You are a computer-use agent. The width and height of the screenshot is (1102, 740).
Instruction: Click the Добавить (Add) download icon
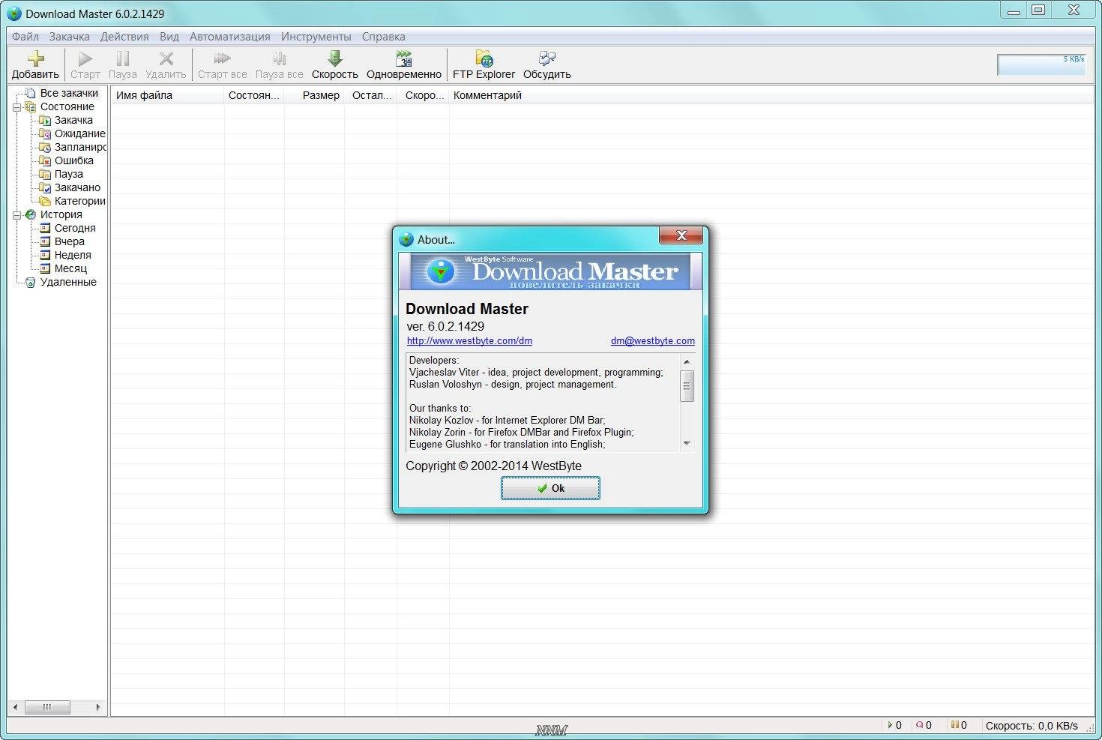click(35, 58)
